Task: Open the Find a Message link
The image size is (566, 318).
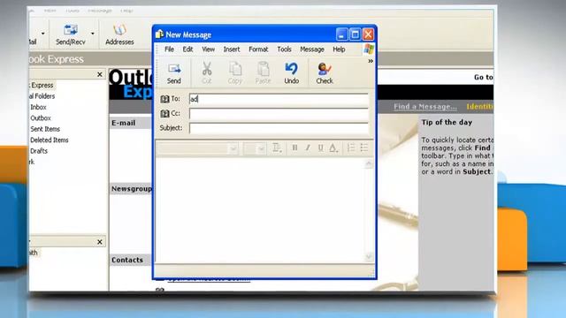Action: 425,107
